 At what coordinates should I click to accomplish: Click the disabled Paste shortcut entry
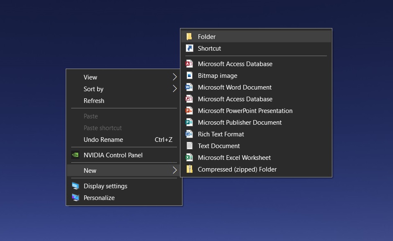click(124, 128)
